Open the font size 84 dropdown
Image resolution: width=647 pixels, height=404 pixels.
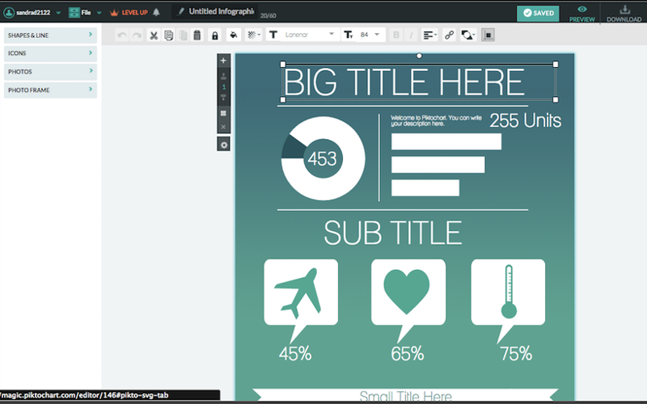point(368,36)
